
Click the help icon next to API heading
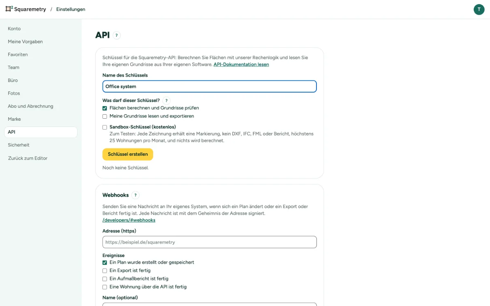click(117, 35)
